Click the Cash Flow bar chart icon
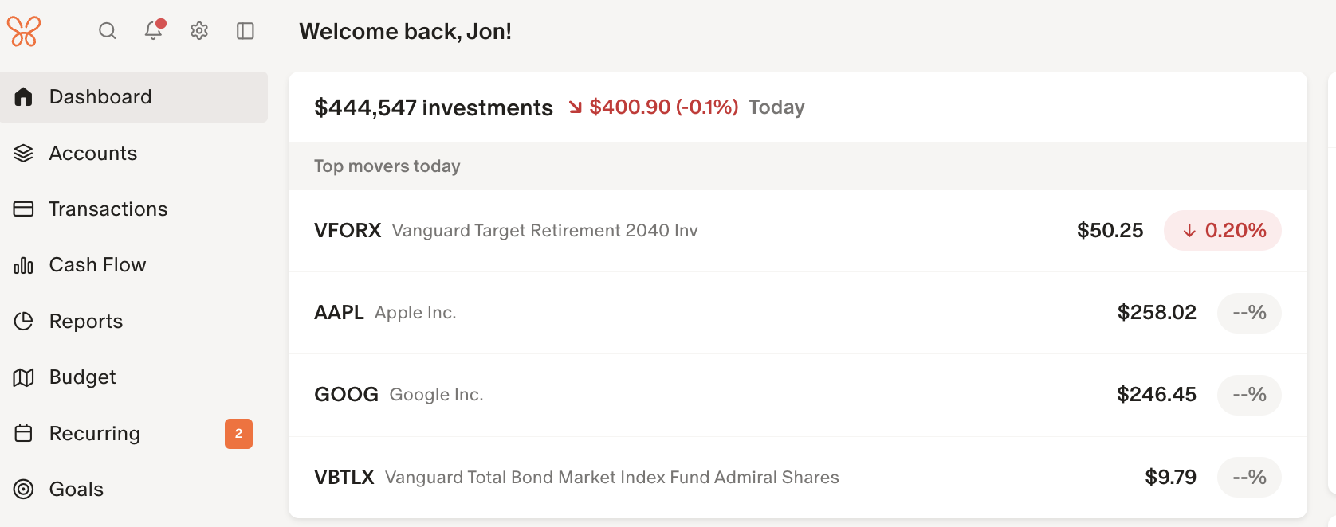 [24, 265]
